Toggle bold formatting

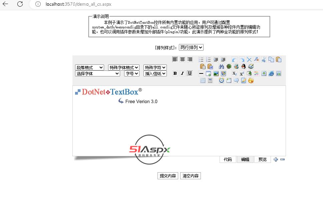175,73
